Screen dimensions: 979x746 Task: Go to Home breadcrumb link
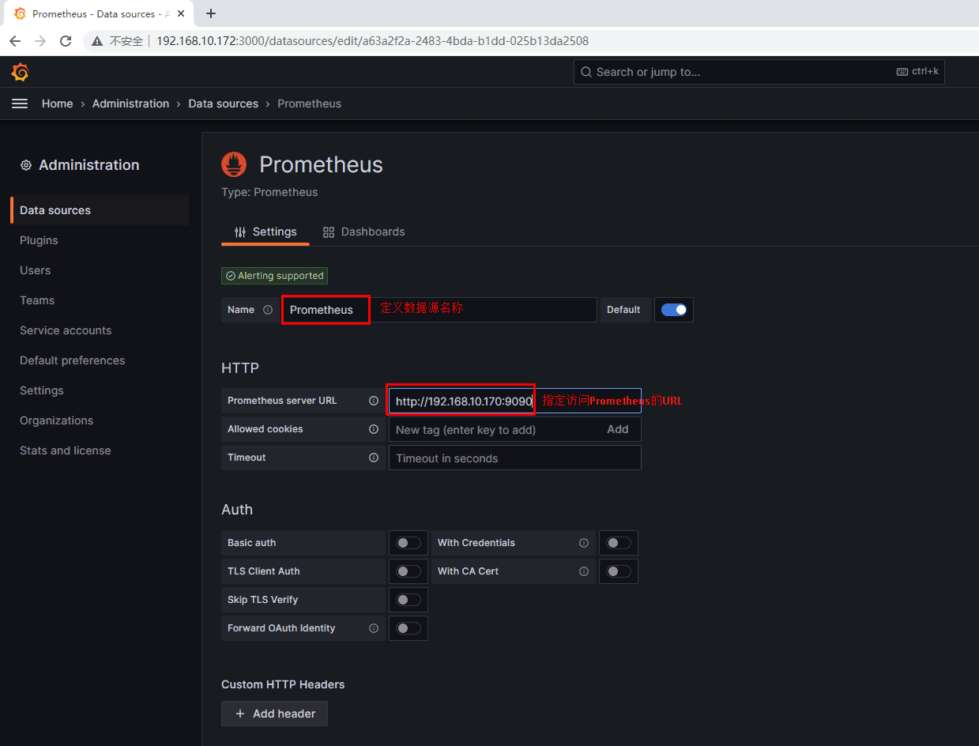[x=57, y=104]
